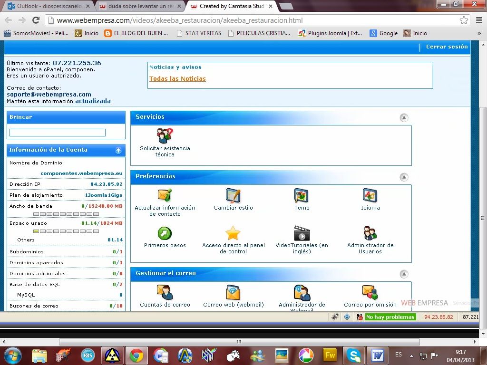
Task: Click the Brincar search input field
Action: pos(58,133)
